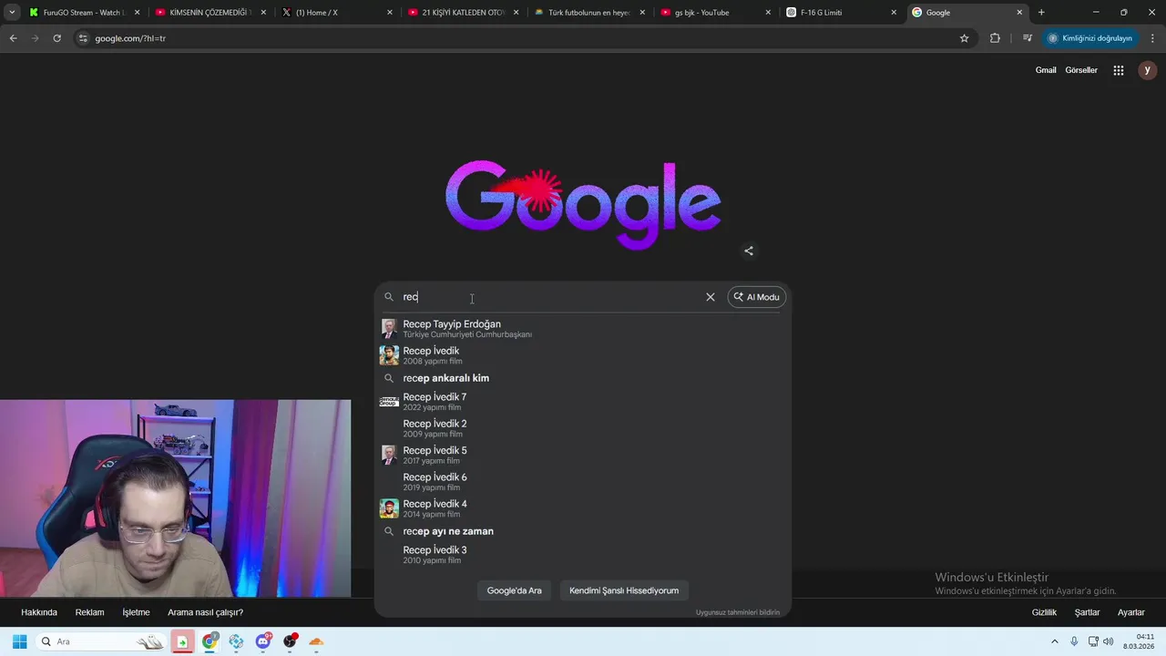
Task: Select suggestion recep ayı ne zaman
Action: pos(583,531)
